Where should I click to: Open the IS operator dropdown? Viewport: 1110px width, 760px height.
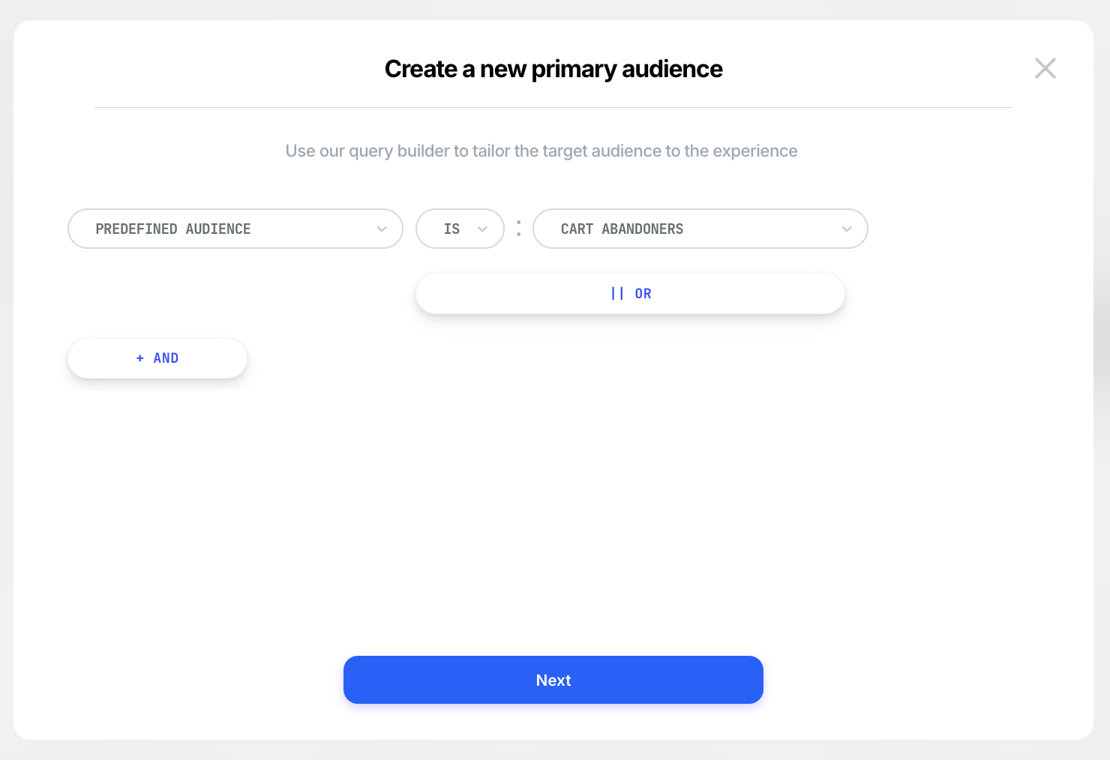tap(459, 229)
